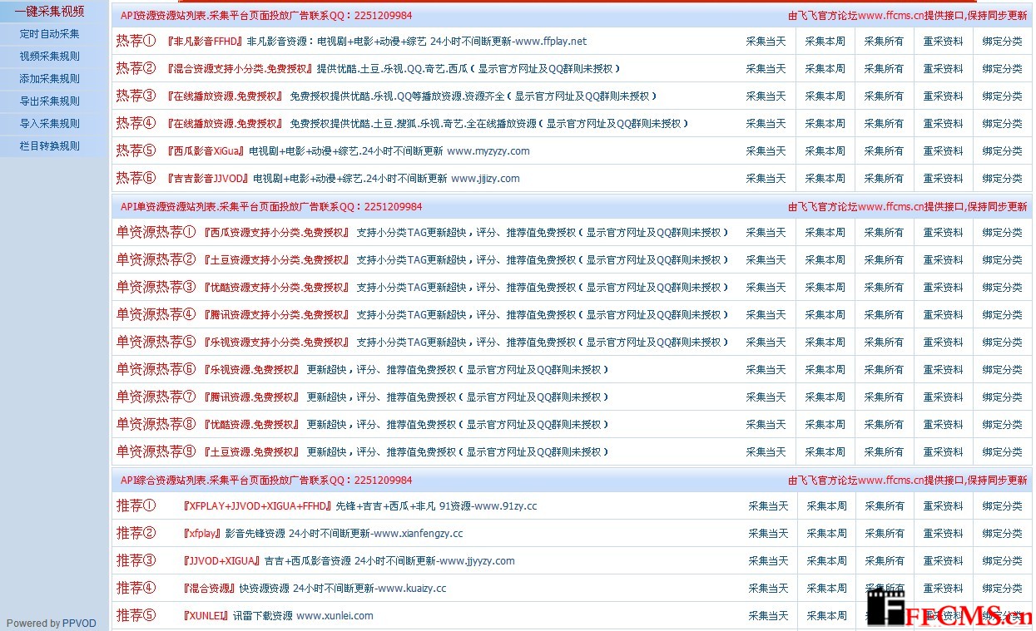The image size is (1036, 631).
Task: Open 『乐视资源.免费授权』 in 单资源热荐⑥ row
Action: 251,370
